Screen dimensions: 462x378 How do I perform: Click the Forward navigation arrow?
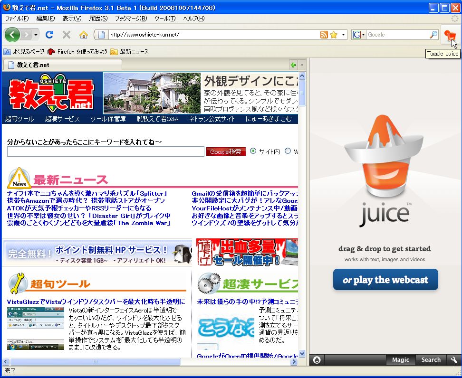point(27,35)
